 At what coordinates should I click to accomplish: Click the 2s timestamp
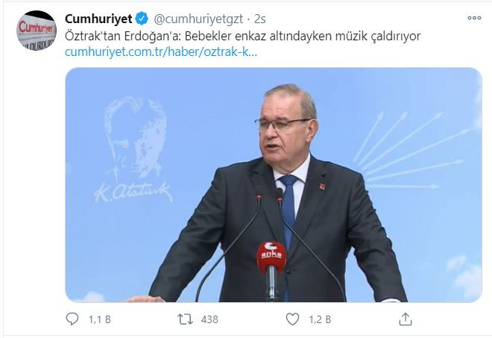[260, 19]
